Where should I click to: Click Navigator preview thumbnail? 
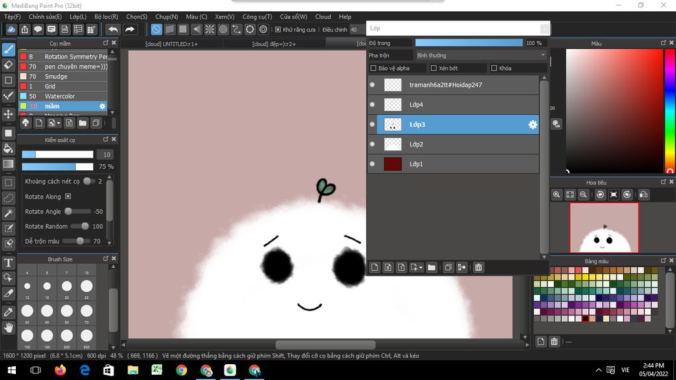coord(605,228)
